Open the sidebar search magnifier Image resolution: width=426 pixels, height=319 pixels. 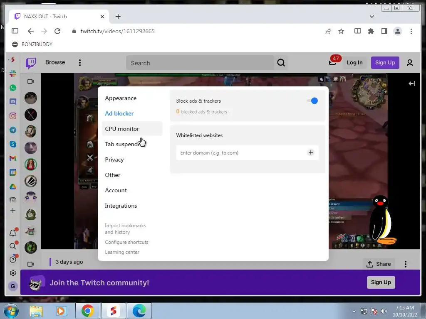(x=13, y=246)
